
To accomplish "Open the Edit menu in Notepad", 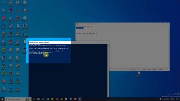I will [80, 26].
